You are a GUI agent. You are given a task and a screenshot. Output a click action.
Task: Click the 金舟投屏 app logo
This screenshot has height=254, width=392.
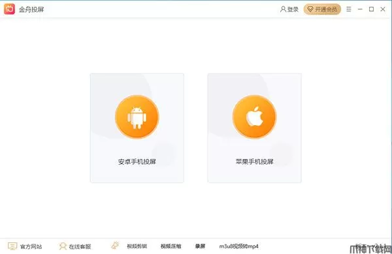coord(9,9)
